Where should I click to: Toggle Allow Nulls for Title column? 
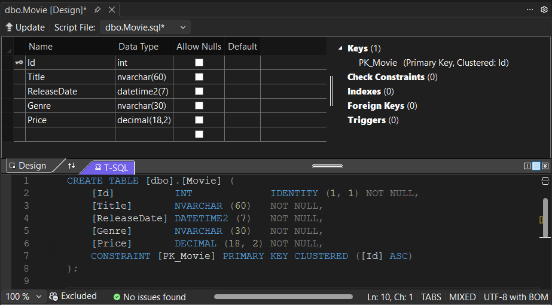point(199,77)
